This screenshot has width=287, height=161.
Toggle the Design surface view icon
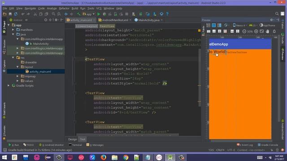[x=208, y=25]
